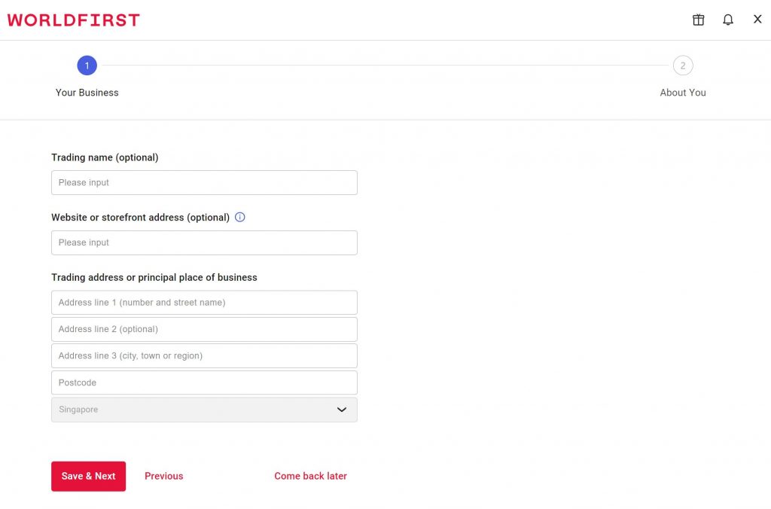Click the info icon beside storefront address label
Screen dimensions: 771x509
[x=239, y=217]
